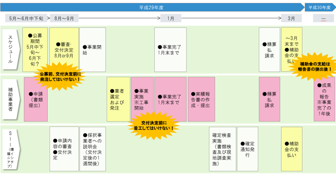This screenshot has height=177, width=336.
Task: Click the yellow 公募期間 box
Action: coord(35,50)
